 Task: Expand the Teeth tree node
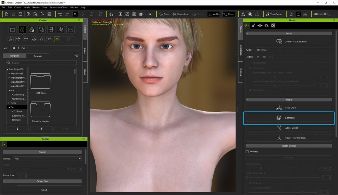9,103
